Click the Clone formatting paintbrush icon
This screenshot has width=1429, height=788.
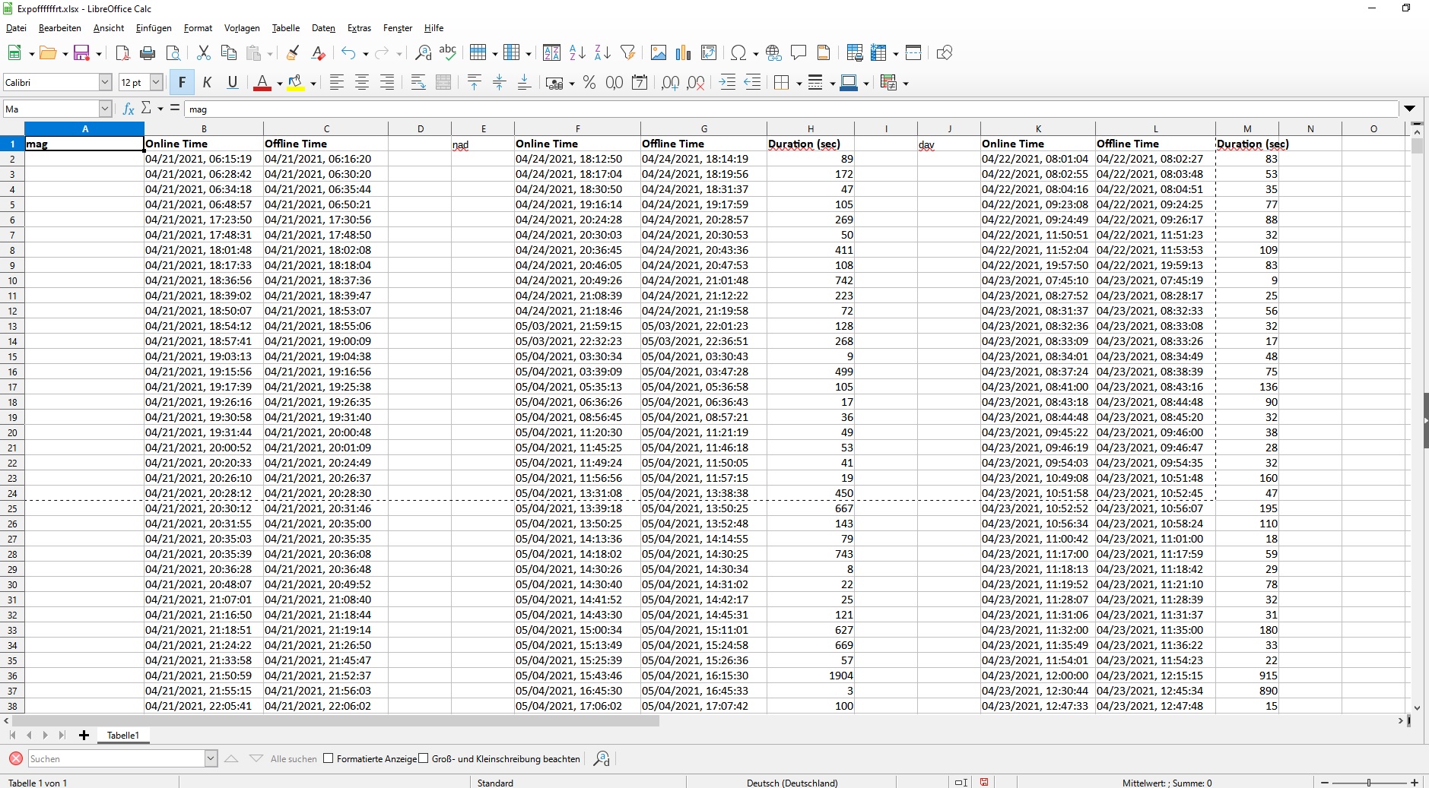tap(293, 53)
